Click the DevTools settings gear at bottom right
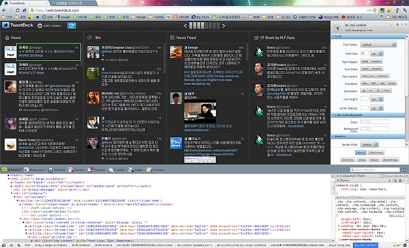409x248 pixels. (406, 245)
